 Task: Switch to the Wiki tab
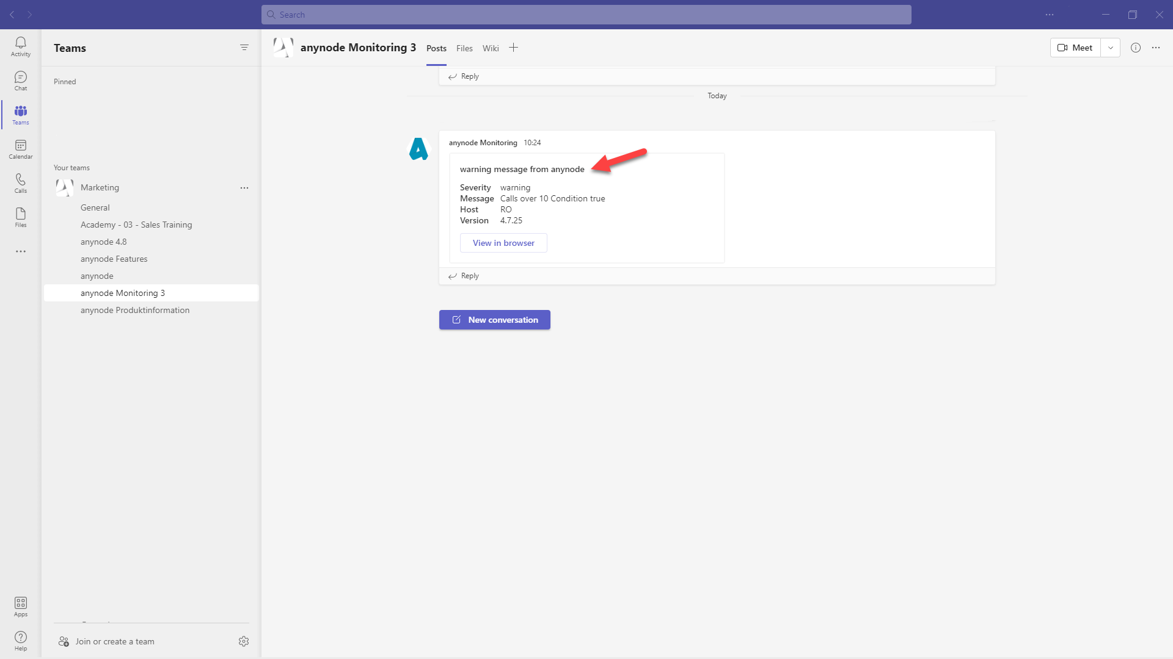click(x=491, y=48)
